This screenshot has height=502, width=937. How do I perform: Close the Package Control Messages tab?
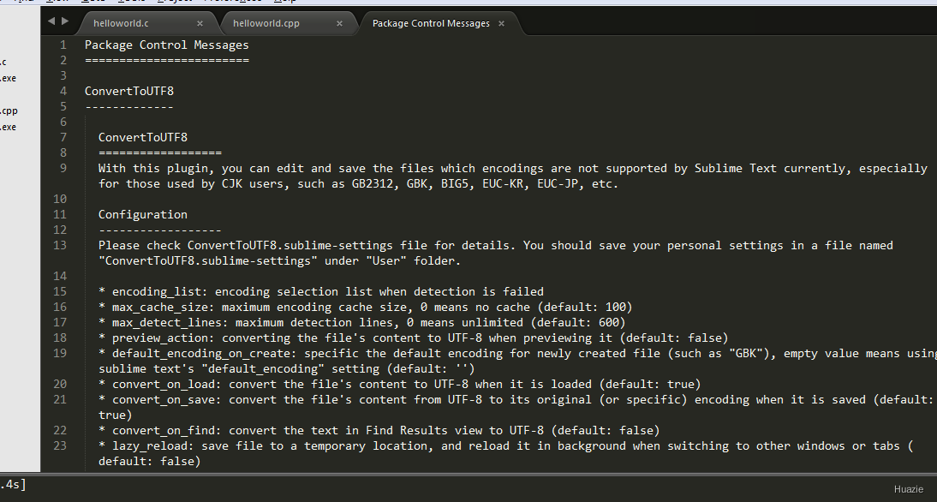502,24
